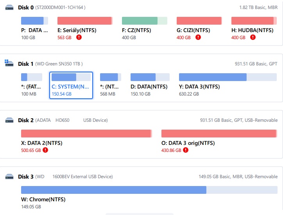Select the D: DATA(NTFS) partition label
283x215 pixels.
[149, 87]
